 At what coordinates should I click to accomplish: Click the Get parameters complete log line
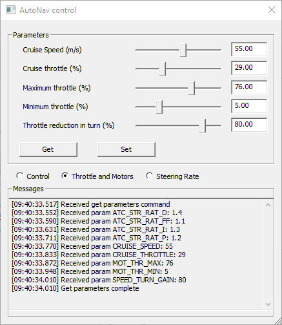tap(76, 288)
